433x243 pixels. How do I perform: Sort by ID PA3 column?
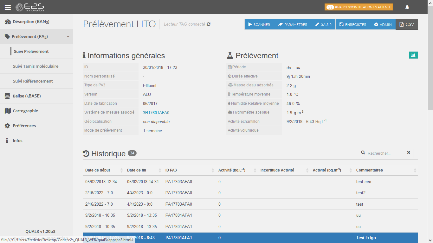pos(189,170)
